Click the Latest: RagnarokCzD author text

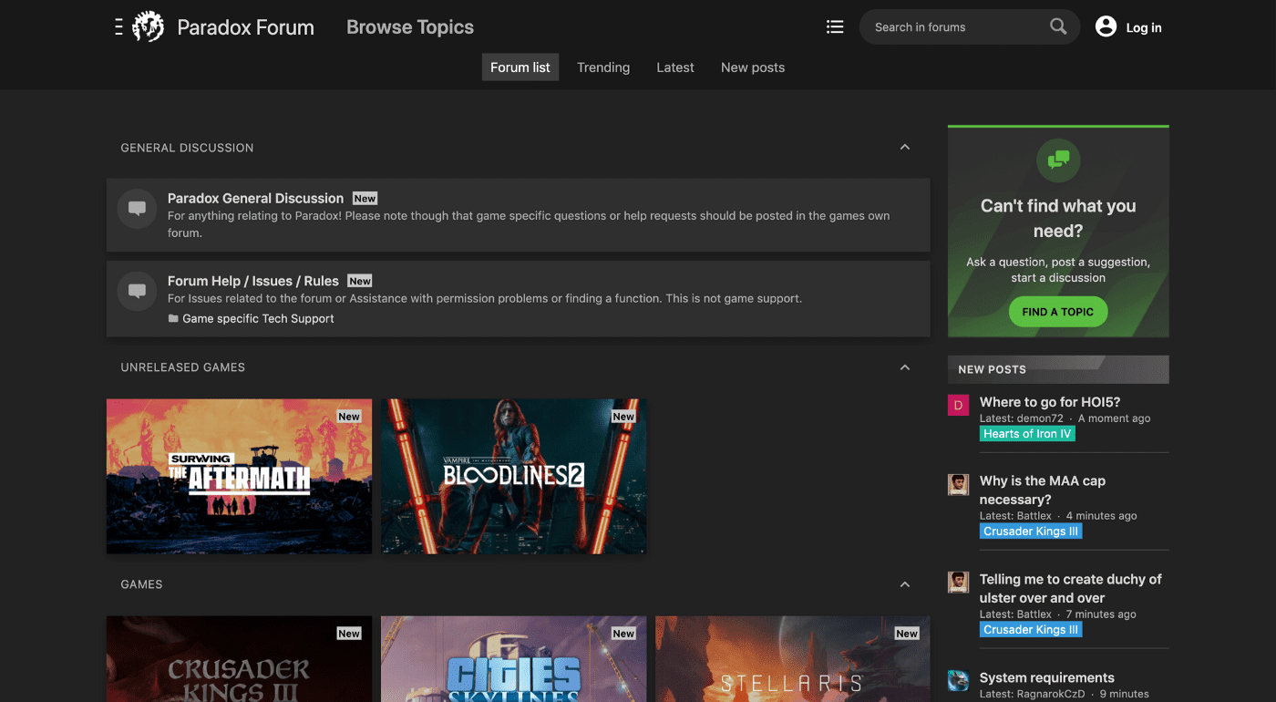point(1033,694)
